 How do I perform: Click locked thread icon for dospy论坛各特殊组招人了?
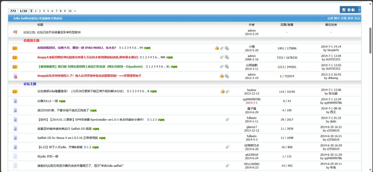15,76
